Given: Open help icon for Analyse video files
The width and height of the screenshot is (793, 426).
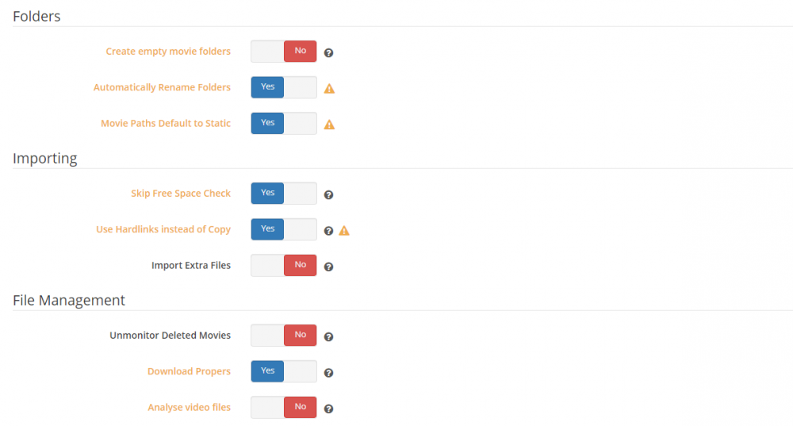Looking at the screenshot, I should pyautogui.click(x=329, y=409).
